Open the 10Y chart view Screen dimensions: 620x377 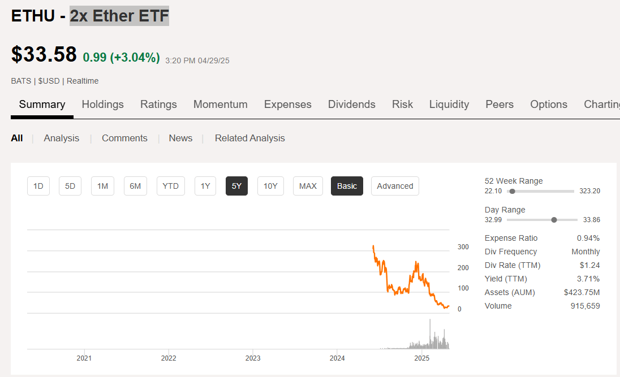(270, 186)
